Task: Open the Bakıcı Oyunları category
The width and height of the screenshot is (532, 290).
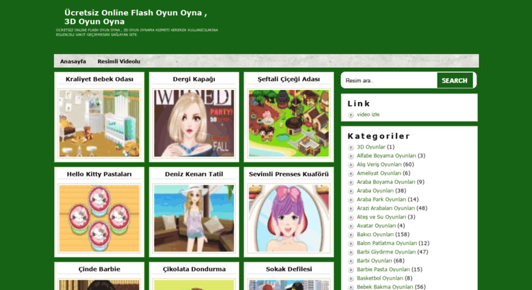Action: coord(375,234)
